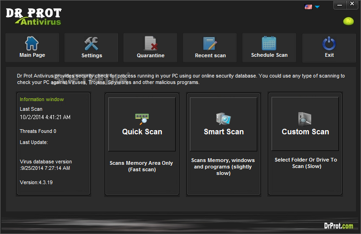Screen dimensions: 361x234
Task: Click the 'Virus database version' label
Action: tap(46, 162)
